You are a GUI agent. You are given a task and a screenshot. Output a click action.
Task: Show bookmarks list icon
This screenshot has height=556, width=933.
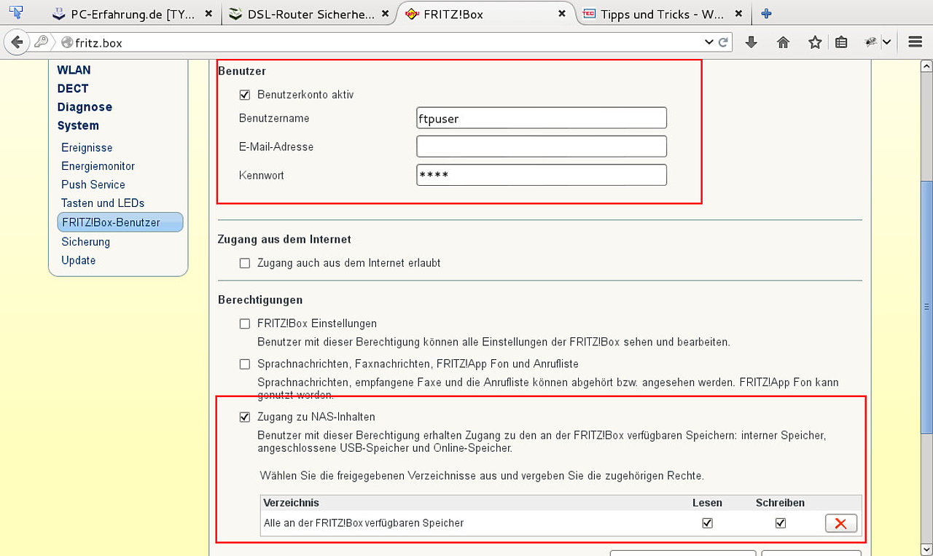[x=841, y=42]
